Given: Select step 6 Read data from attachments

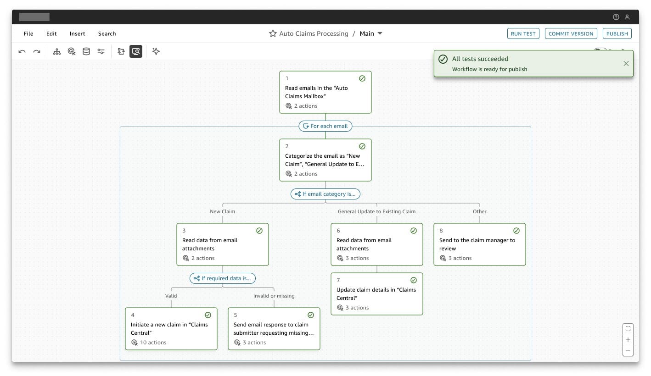Looking at the screenshot, I should point(377,244).
